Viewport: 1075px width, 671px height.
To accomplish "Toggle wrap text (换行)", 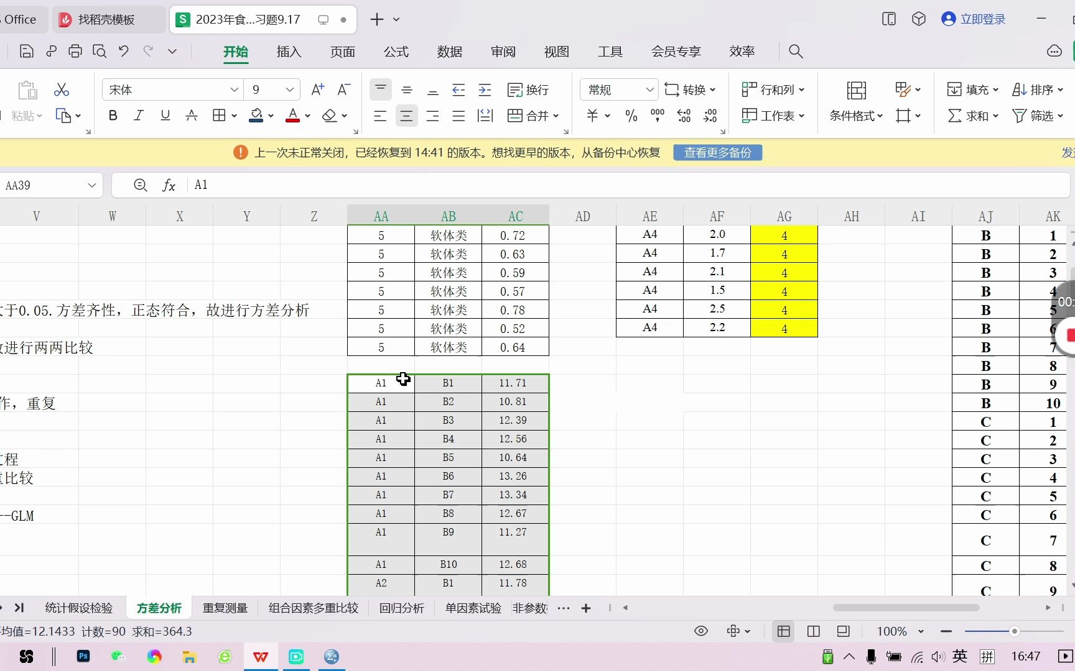I will click(528, 89).
